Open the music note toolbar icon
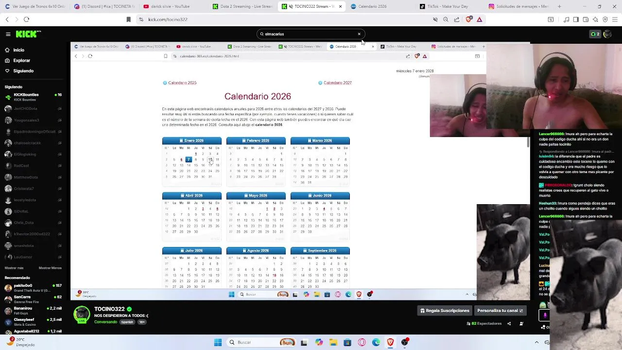The image size is (622, 350). click(x=566, y=19)
